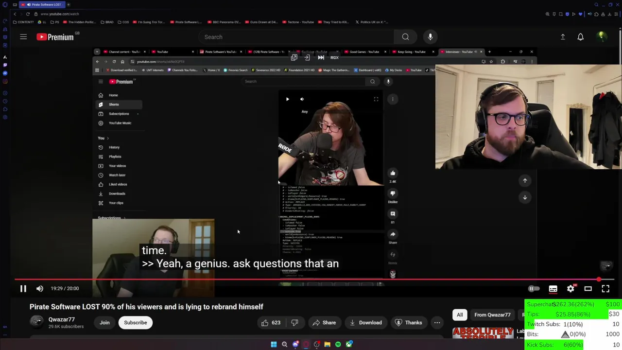This screenshot has height=350, width=622.
Task: Mute the video volume
Action: pyautogui.click(x=40, y=288)
